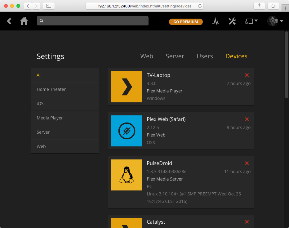Select the Devices settings tab
The image size is (289, 228).
click(x=237, y=56)
